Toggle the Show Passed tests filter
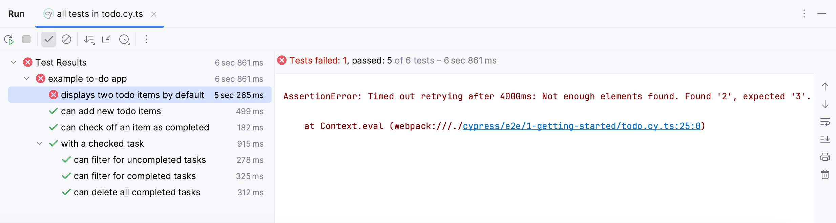The height and width of the screenshot is (223, 836). click(x=48, y=39)
